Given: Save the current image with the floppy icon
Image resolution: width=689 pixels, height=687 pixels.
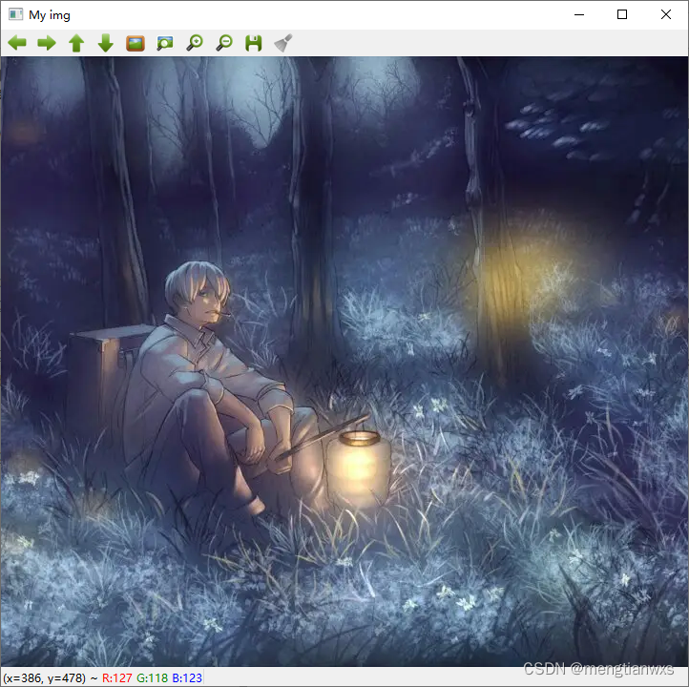Looking at the screenshot, I should pos(254,43).
